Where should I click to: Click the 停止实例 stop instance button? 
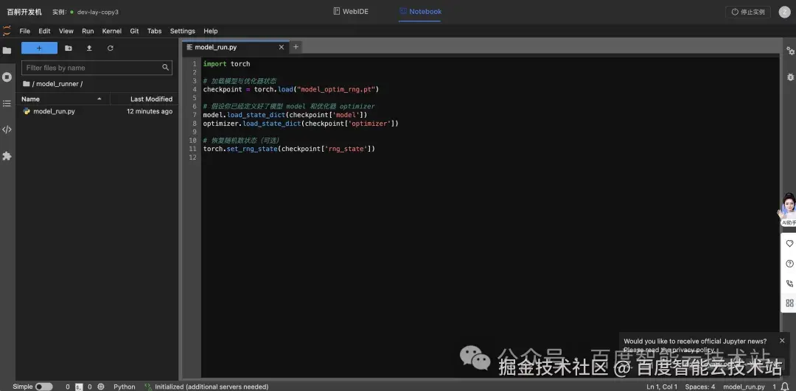(x=748, y=13)
